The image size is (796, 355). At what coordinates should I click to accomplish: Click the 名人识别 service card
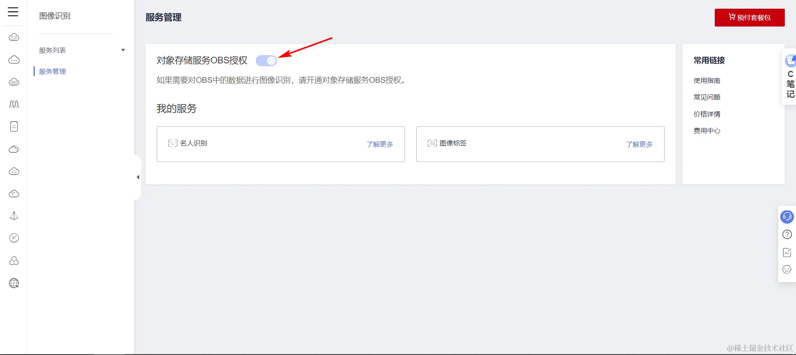click(281, 144)
